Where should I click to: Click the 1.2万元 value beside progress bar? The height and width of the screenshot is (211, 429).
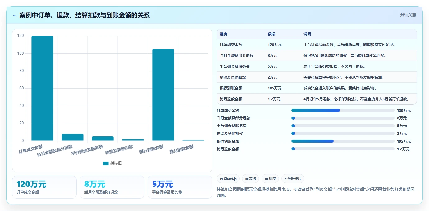click(403, 149)
